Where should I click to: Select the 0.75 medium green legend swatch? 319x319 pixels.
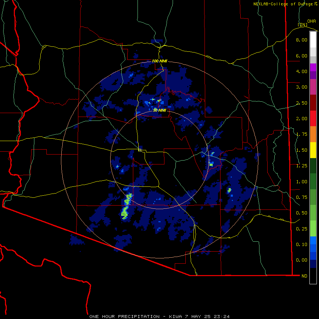[313, 197]
